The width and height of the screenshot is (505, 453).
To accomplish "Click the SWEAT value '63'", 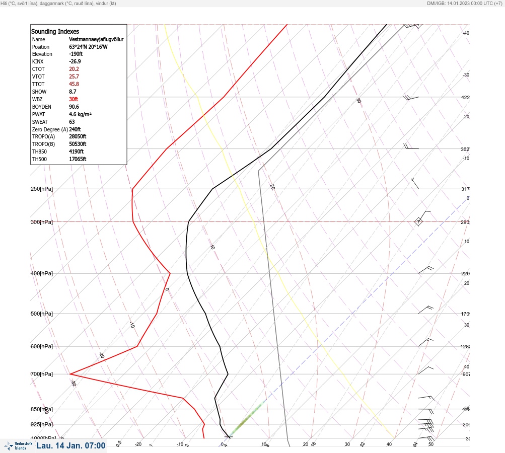I will (x=72, y=122).
